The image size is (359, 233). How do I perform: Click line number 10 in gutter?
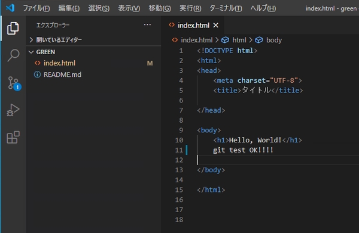(x=179, y=140)
